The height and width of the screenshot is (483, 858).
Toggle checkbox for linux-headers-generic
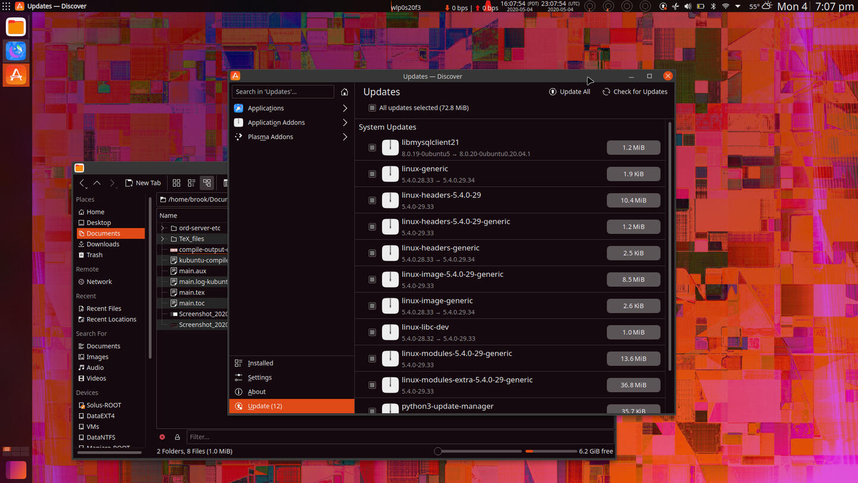(372, 253)
